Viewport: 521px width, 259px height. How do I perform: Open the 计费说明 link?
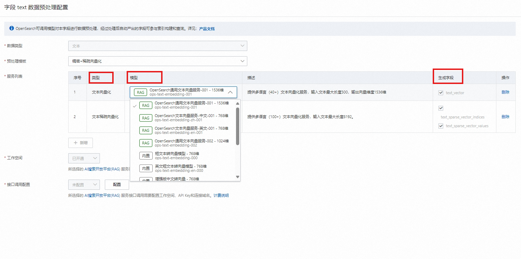tap(221, 195)
